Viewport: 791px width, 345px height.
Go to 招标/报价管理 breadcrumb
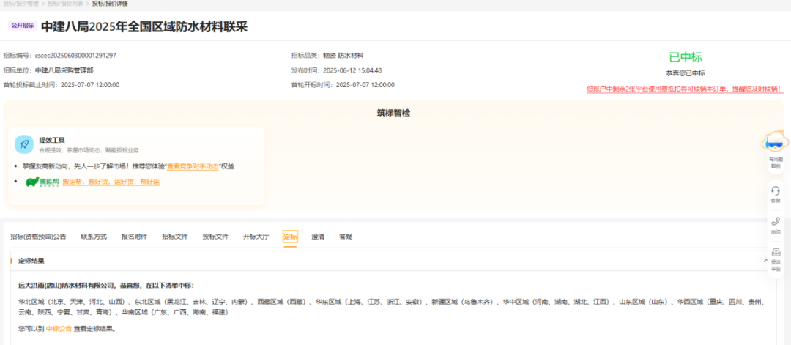tap(21, 4)
